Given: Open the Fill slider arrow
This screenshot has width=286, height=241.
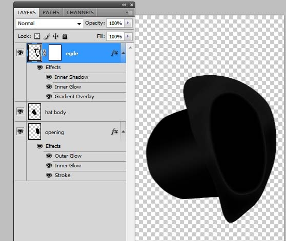Looking at the screenshot, I should (x=128, y=36).
